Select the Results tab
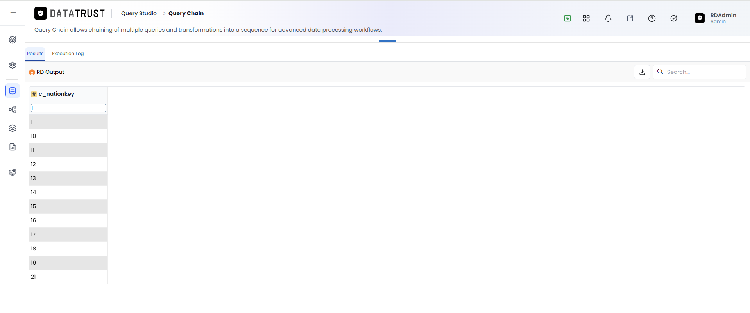Screen dimensions: 750x313 click(35, 54)
